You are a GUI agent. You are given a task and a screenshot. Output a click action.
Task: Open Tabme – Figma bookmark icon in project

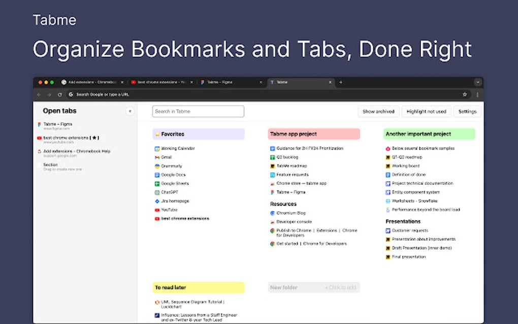[x=273, y=192]
